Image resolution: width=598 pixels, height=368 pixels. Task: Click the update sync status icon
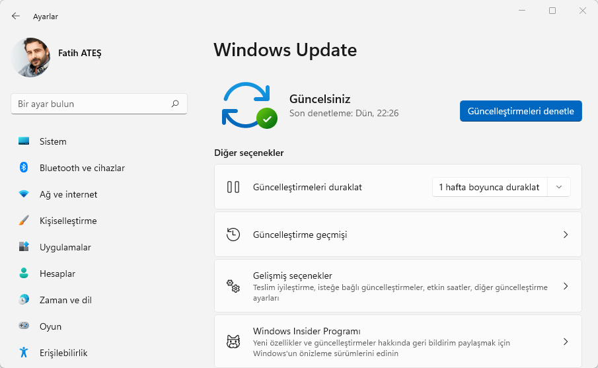[x=249, y=105]
